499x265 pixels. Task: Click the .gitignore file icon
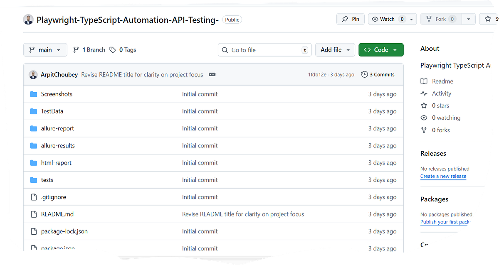pyautogui.click(x=34, y=197)
